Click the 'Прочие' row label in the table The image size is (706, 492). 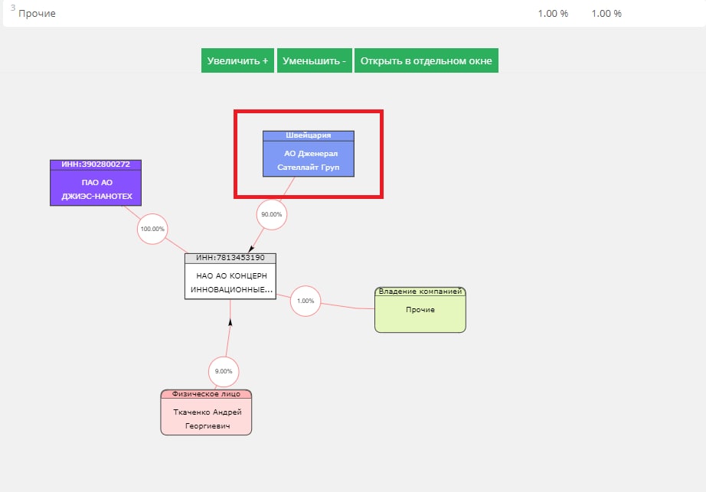coord(37,14)
